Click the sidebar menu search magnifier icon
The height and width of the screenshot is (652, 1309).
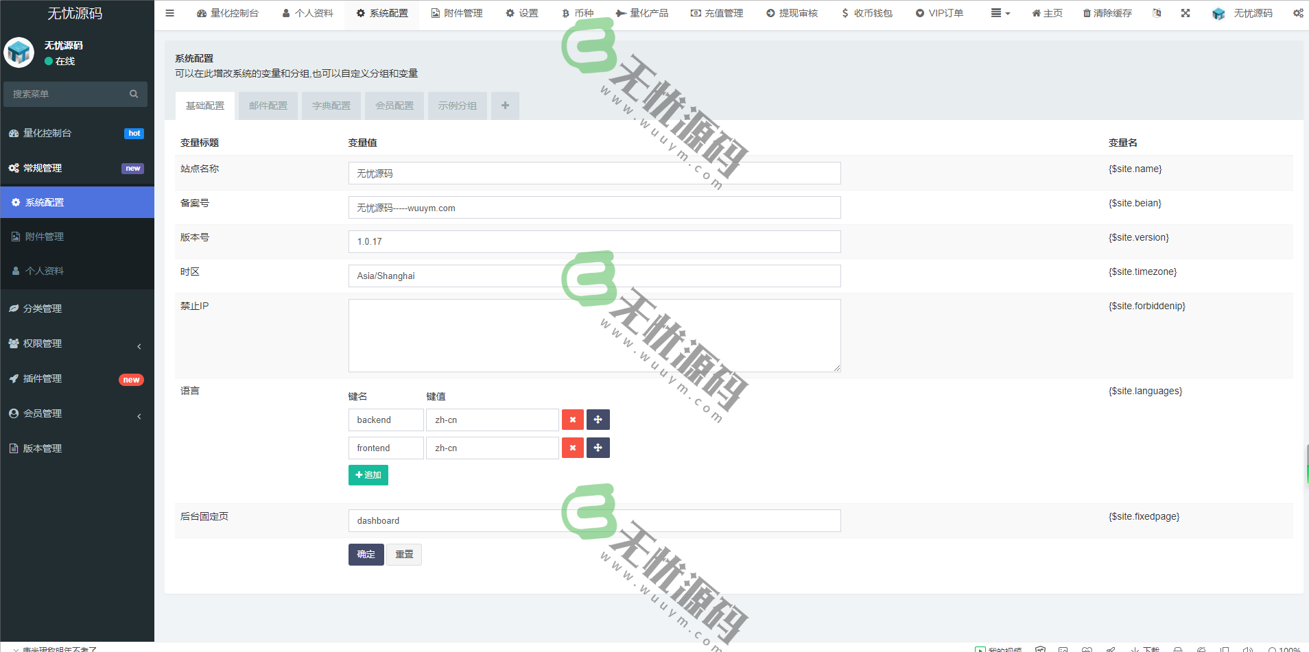coord(133,94)
